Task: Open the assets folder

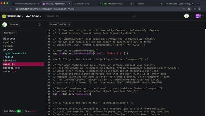Action: [9, 39]
